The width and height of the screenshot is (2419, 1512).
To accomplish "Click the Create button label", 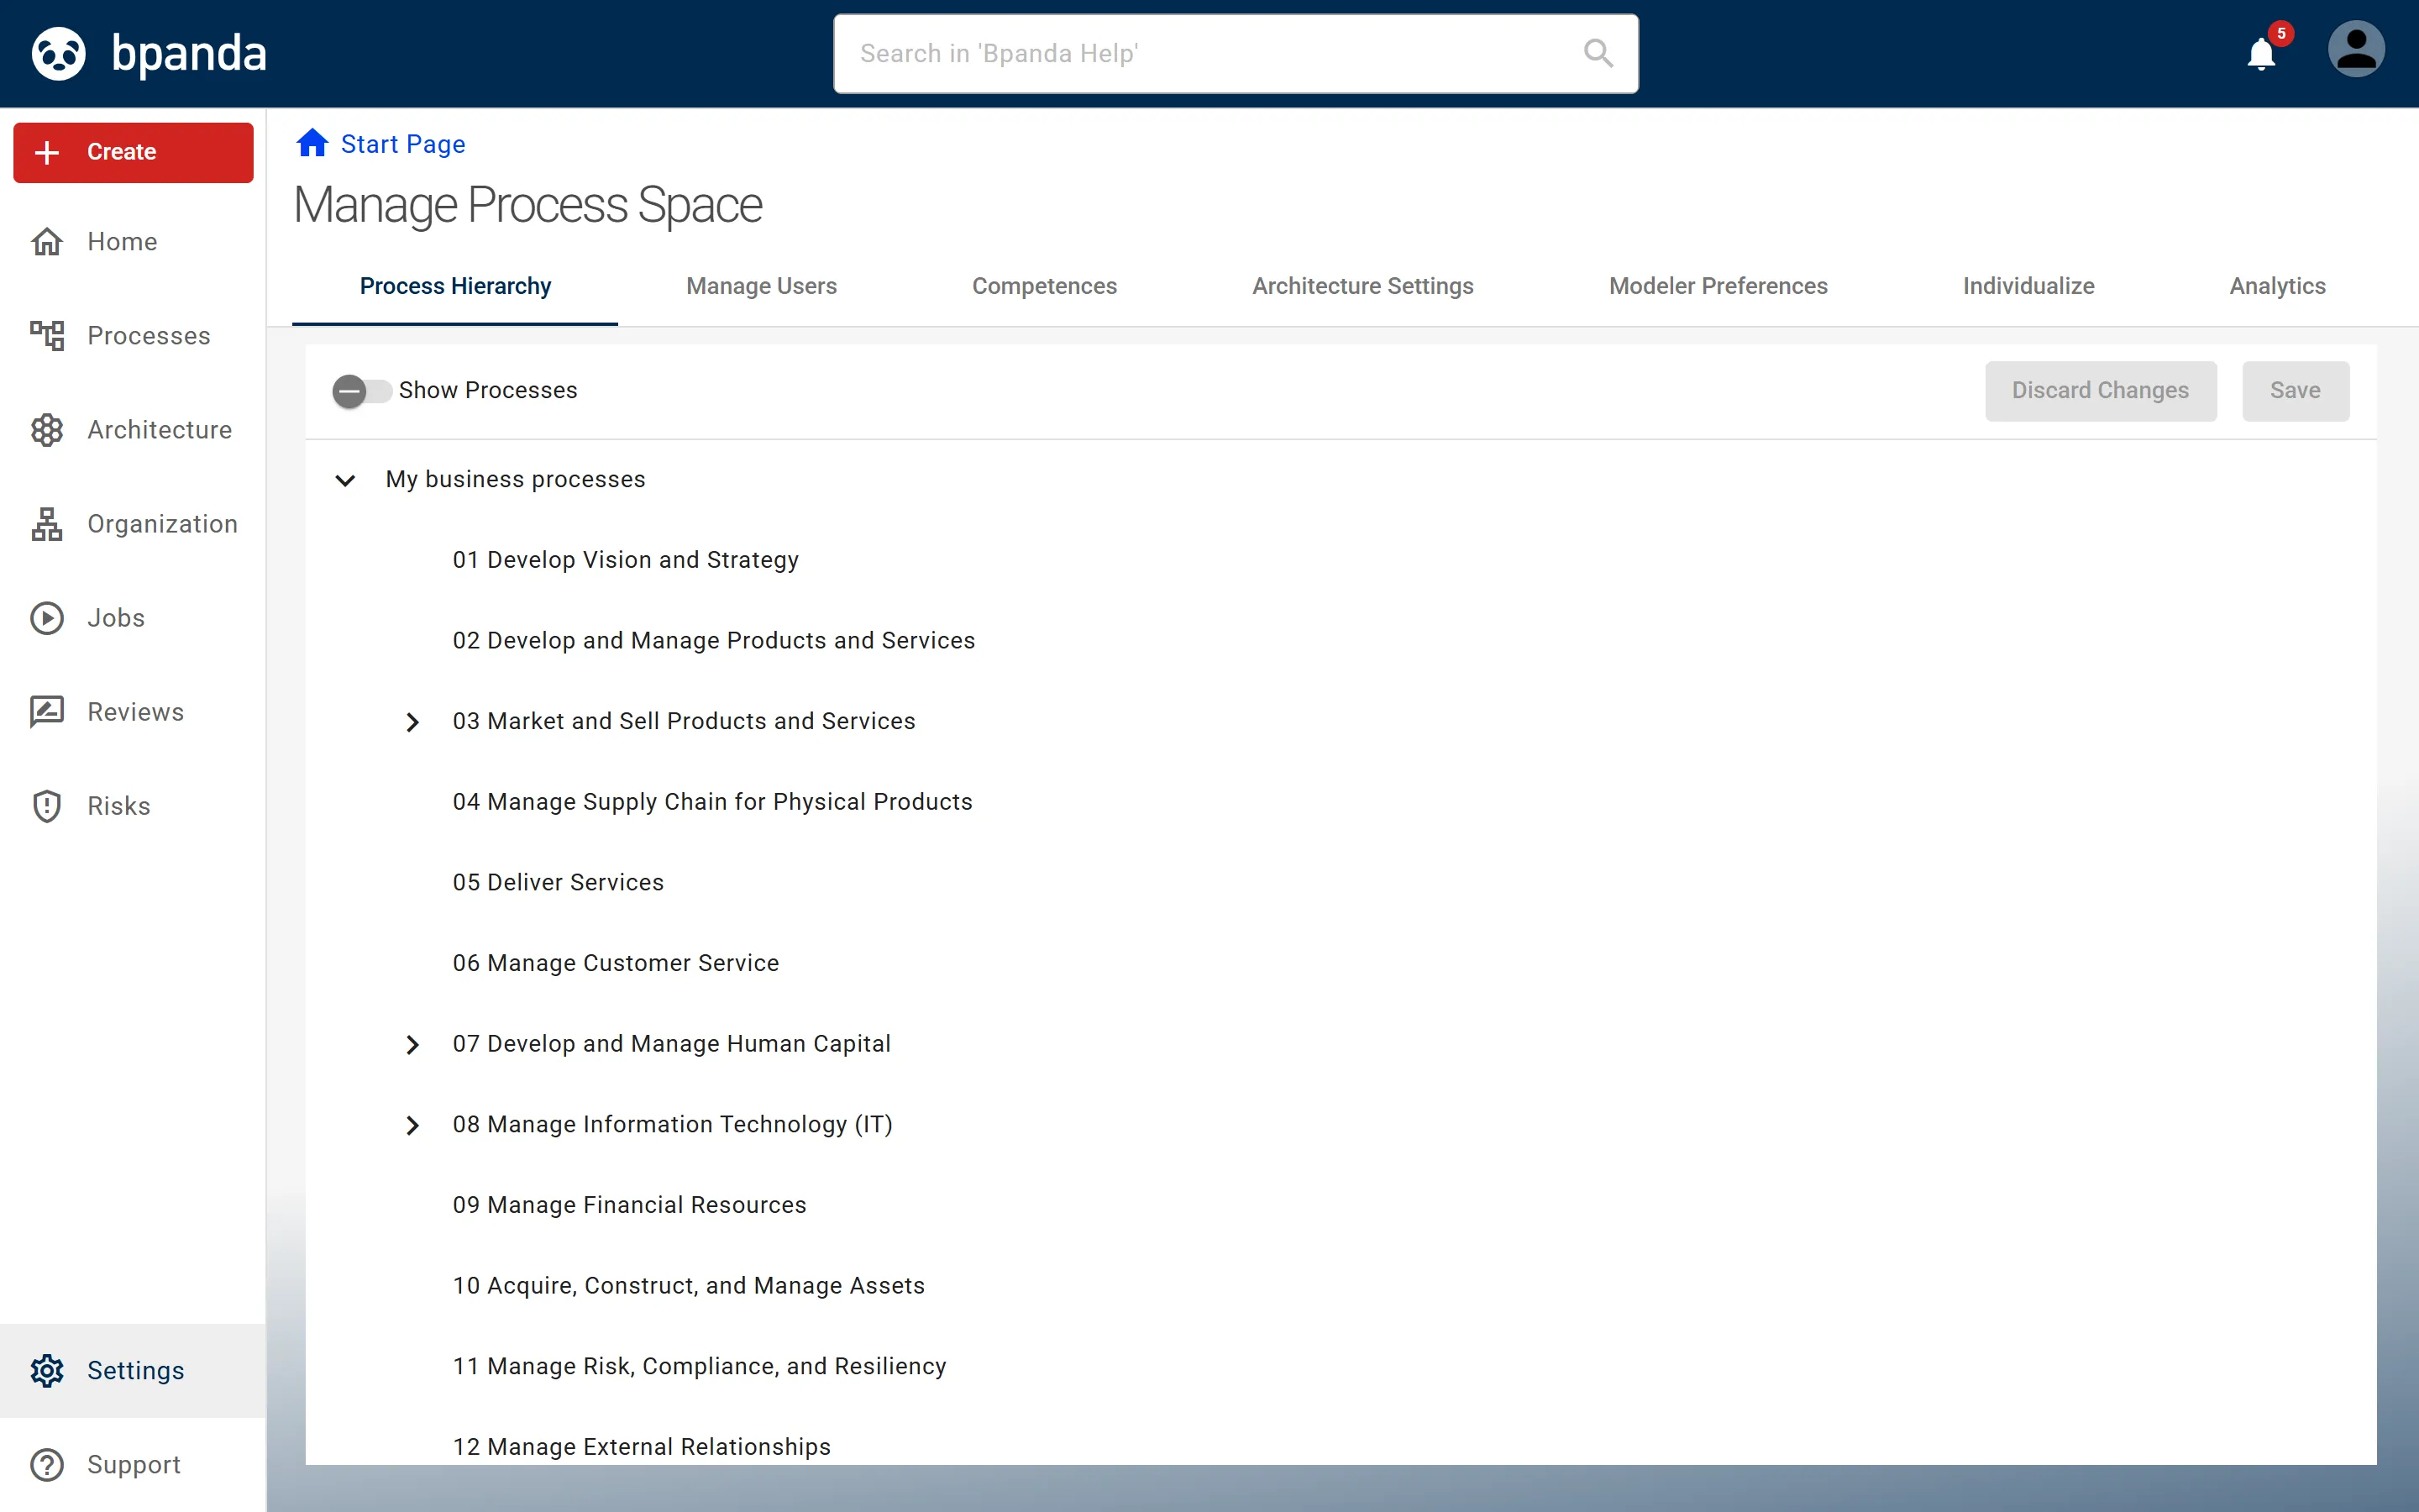I will [121, 152].
